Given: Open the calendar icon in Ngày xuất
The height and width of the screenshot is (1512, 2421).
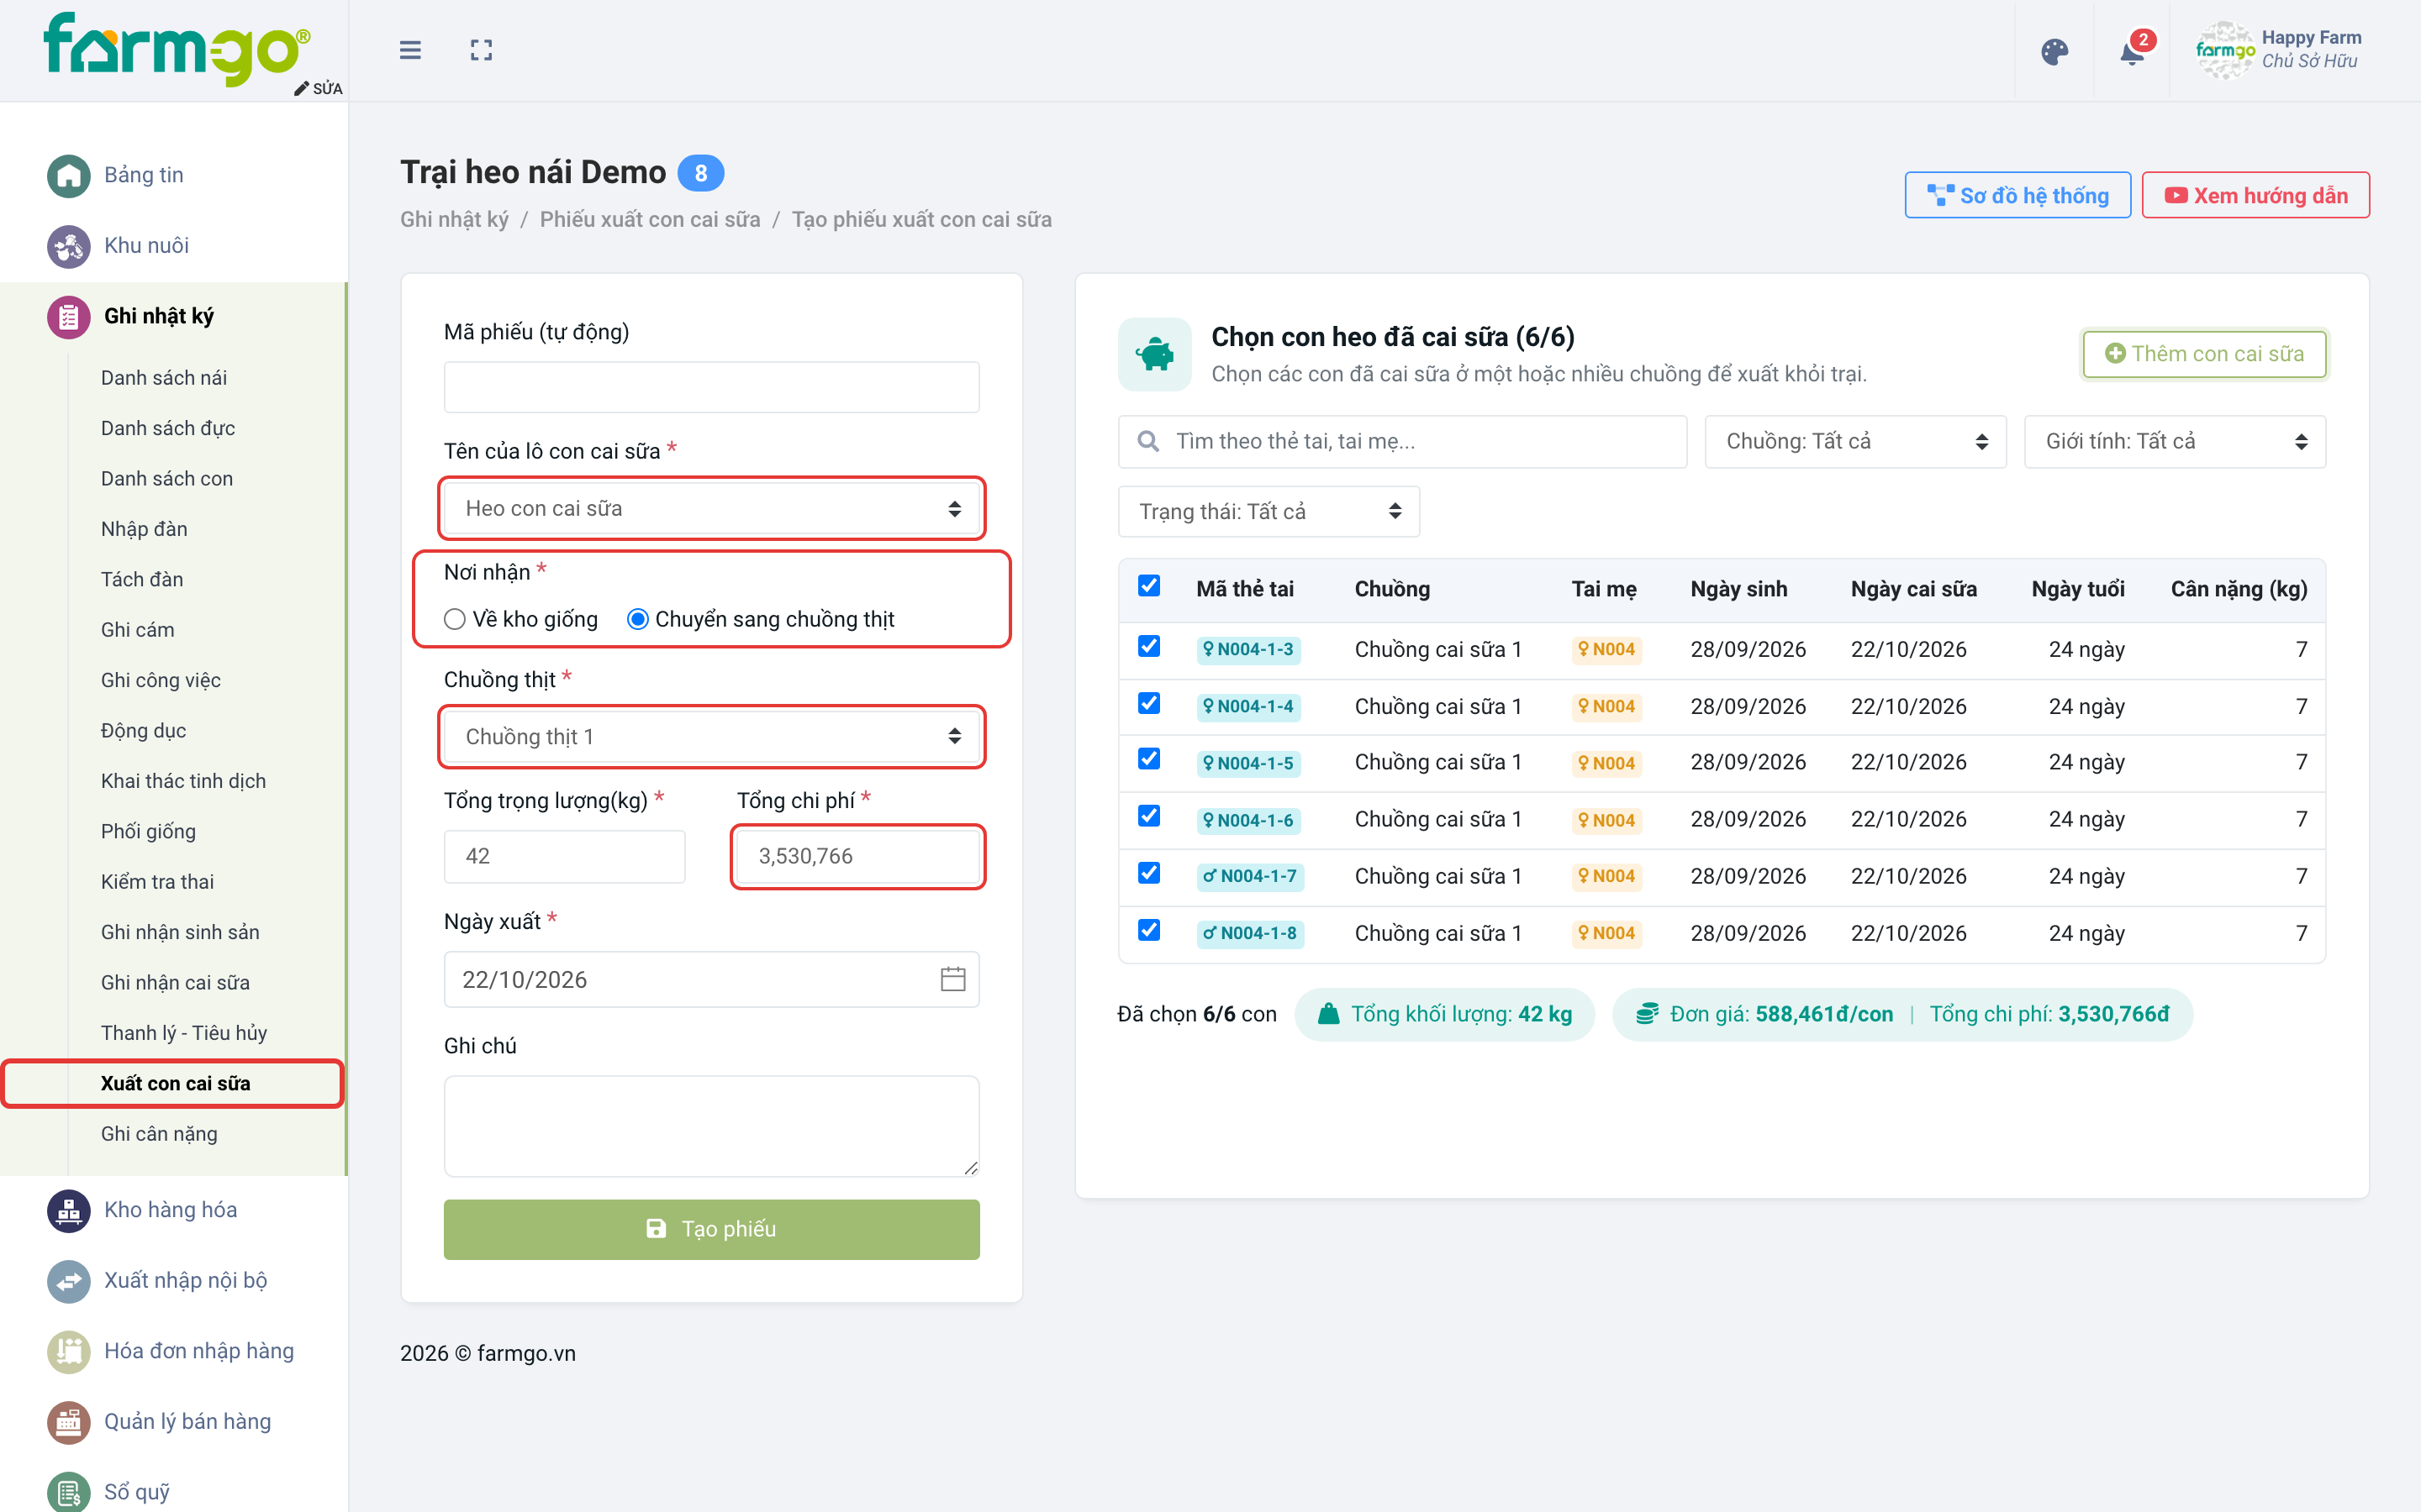Looking at the screenshot, I should click(x=952, y=979).
